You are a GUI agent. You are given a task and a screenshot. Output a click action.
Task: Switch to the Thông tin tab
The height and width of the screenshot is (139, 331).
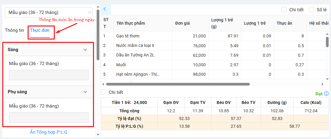14,30
